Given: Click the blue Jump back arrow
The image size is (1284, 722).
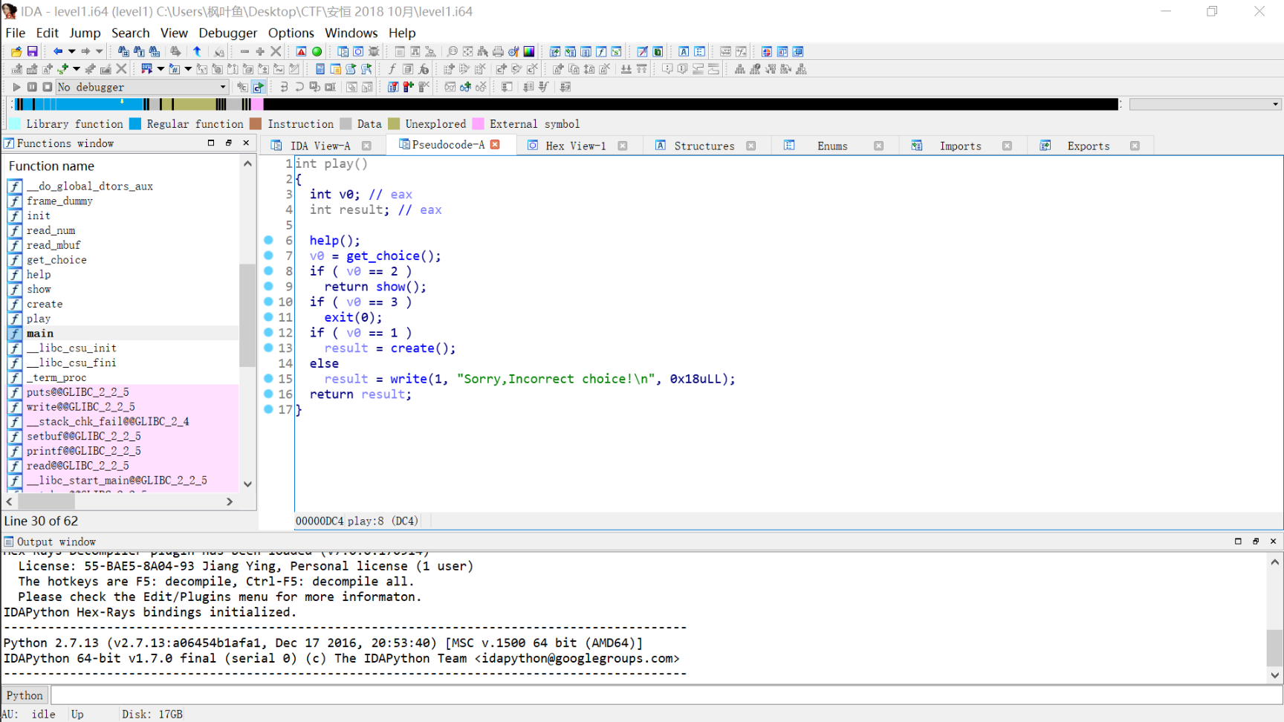Looking at the screenshot, I should coord(57,51).
